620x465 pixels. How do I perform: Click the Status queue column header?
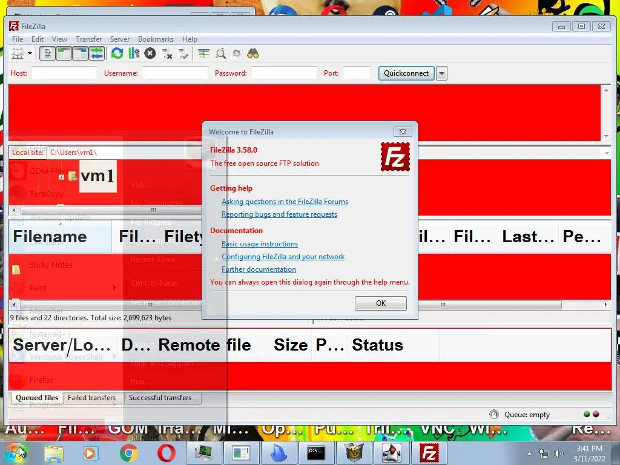(x=393, y=345)
